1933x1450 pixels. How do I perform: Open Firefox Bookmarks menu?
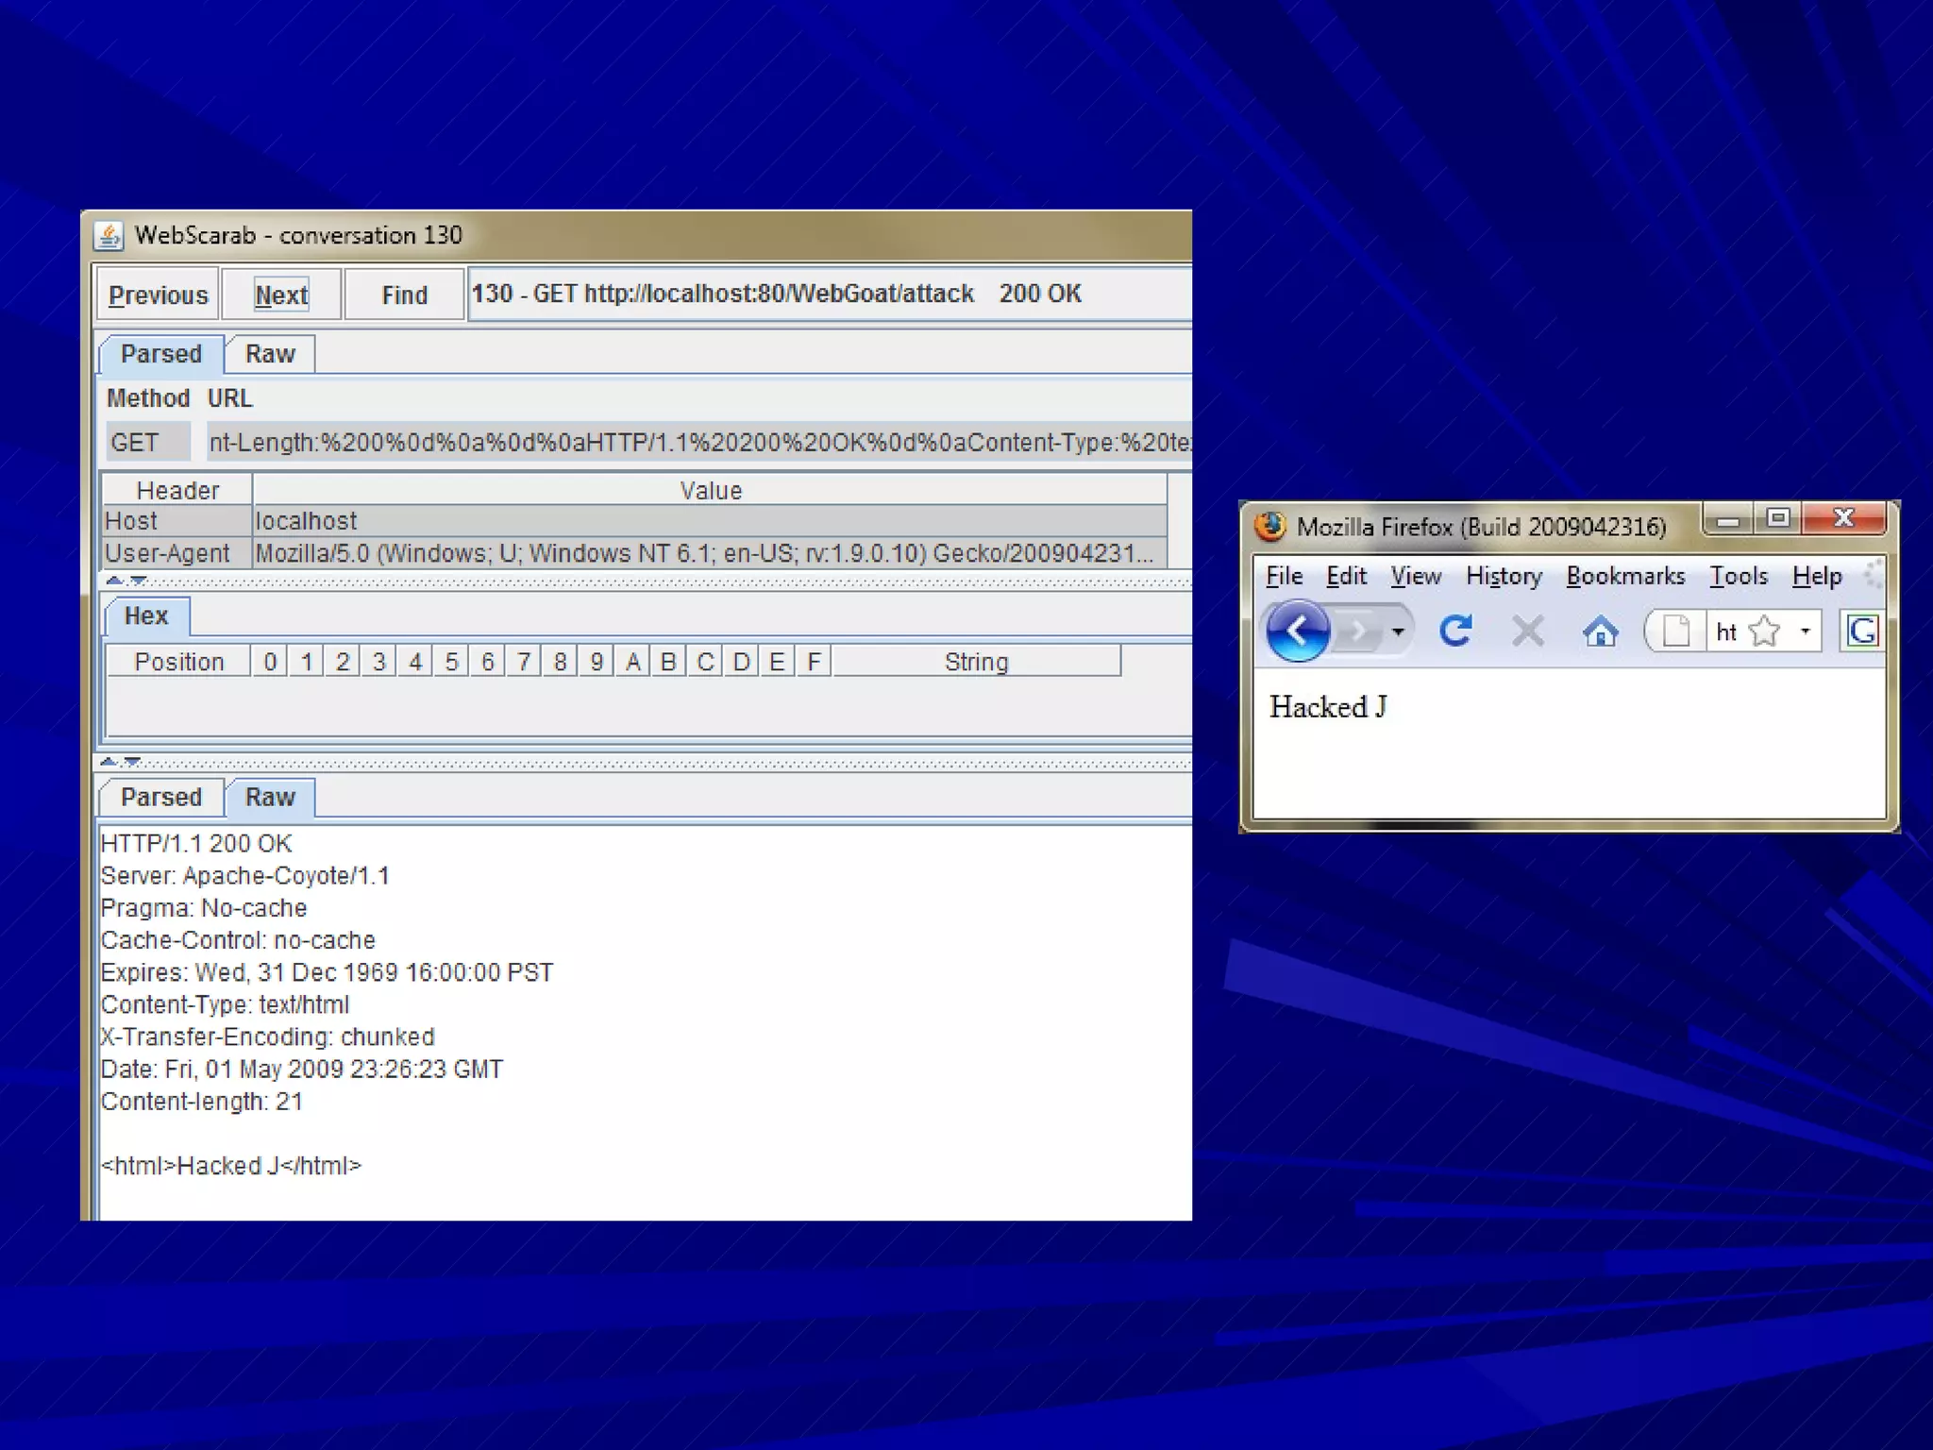point(1625,576)
